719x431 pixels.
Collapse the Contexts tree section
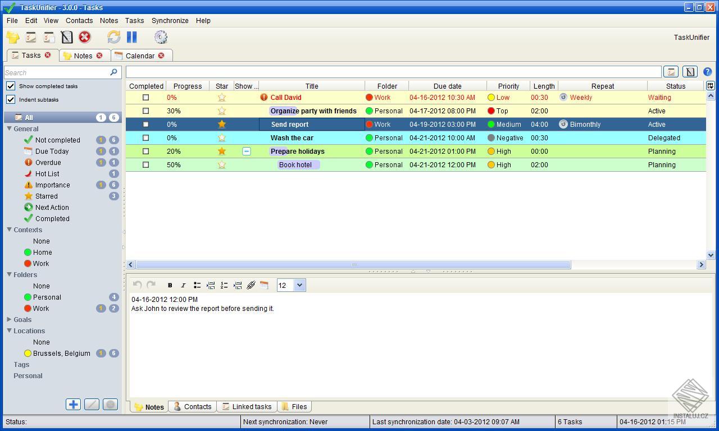point(9,230)
